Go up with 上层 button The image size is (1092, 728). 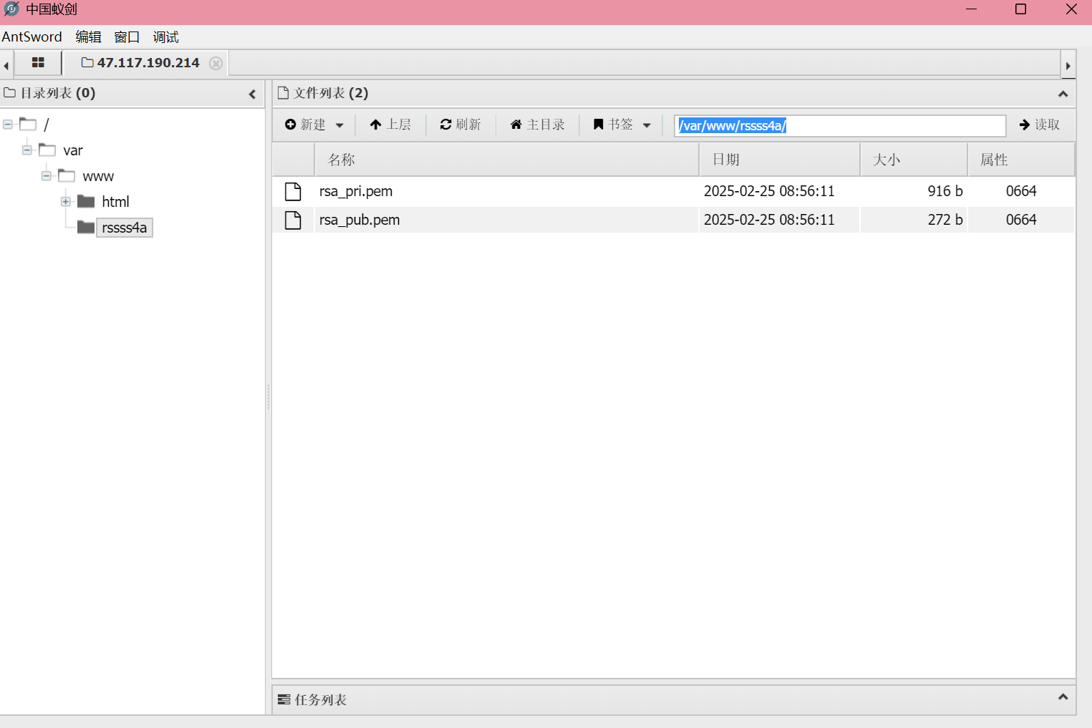pos(390,125)
